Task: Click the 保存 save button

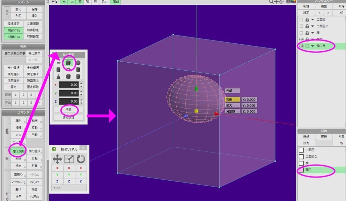Action: click(x=35, y=9)
